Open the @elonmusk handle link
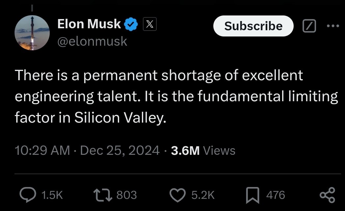The height and width of the screenshot is (211, 345). coord(92,41)
